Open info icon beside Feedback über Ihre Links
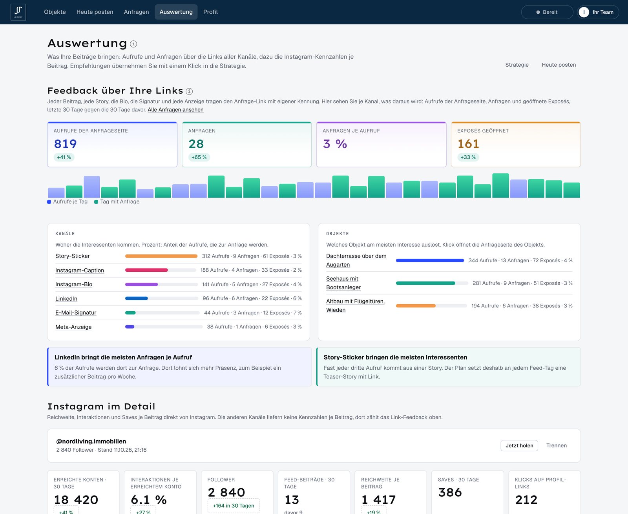 [189, 91]
